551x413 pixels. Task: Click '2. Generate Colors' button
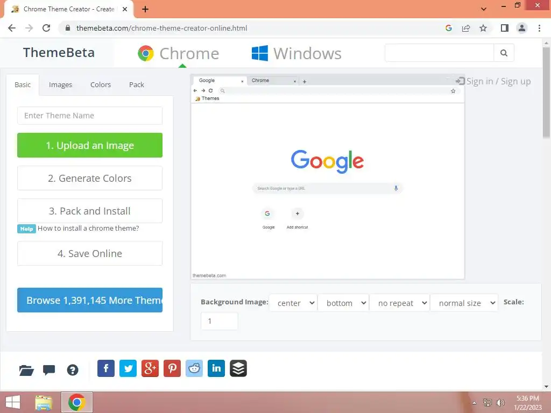[90, 178]
